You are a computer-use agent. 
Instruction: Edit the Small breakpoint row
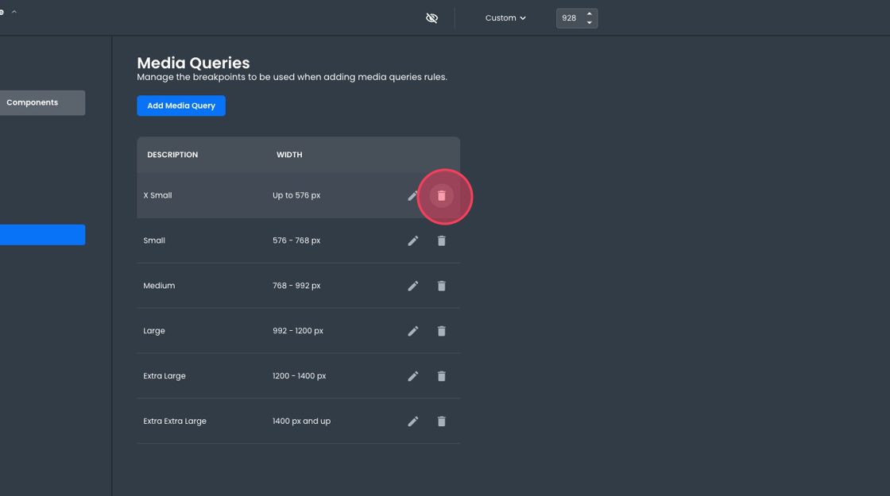[x=412, y=240]
